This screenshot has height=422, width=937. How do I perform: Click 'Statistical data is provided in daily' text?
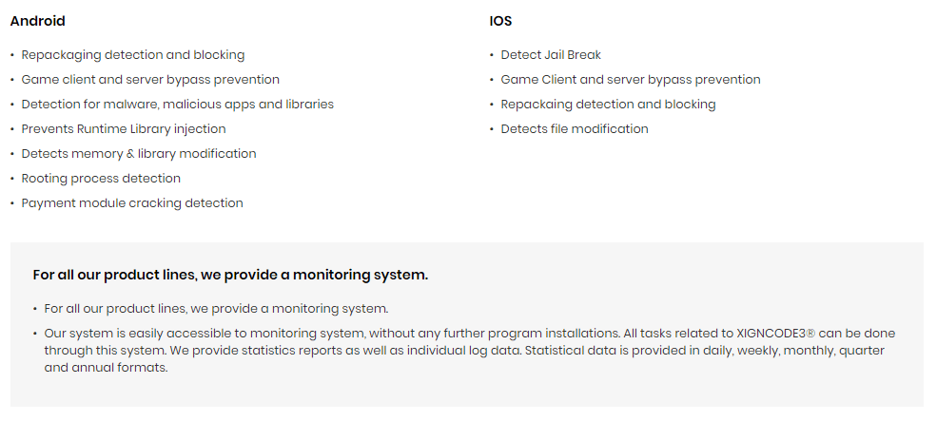tap(629, 351)
